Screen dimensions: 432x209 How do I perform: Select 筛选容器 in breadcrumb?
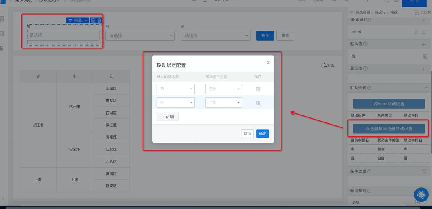[x=363, y=13]
